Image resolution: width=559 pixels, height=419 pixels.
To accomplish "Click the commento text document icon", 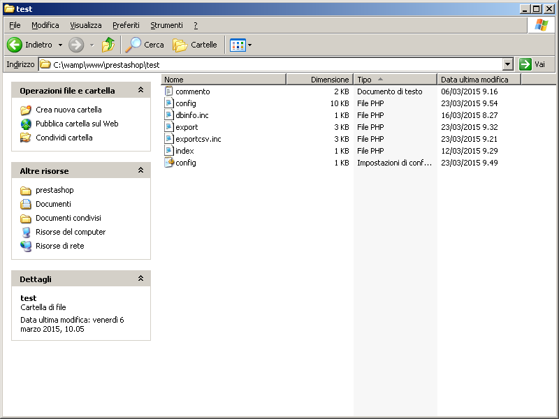I will tap(168, 91).
